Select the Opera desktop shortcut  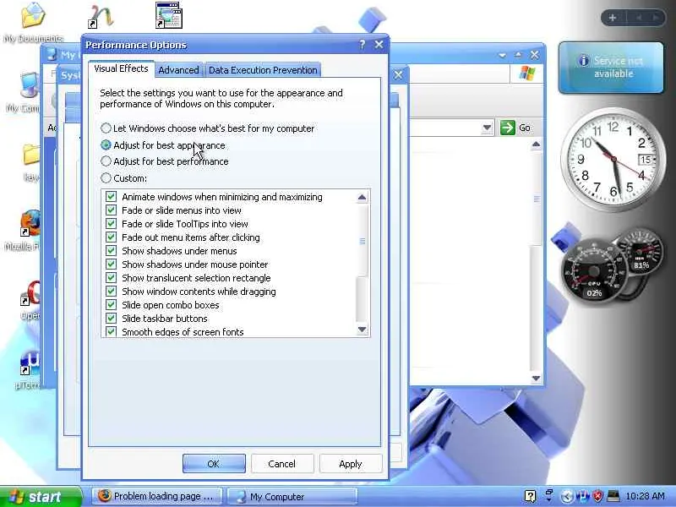point(30,300)
